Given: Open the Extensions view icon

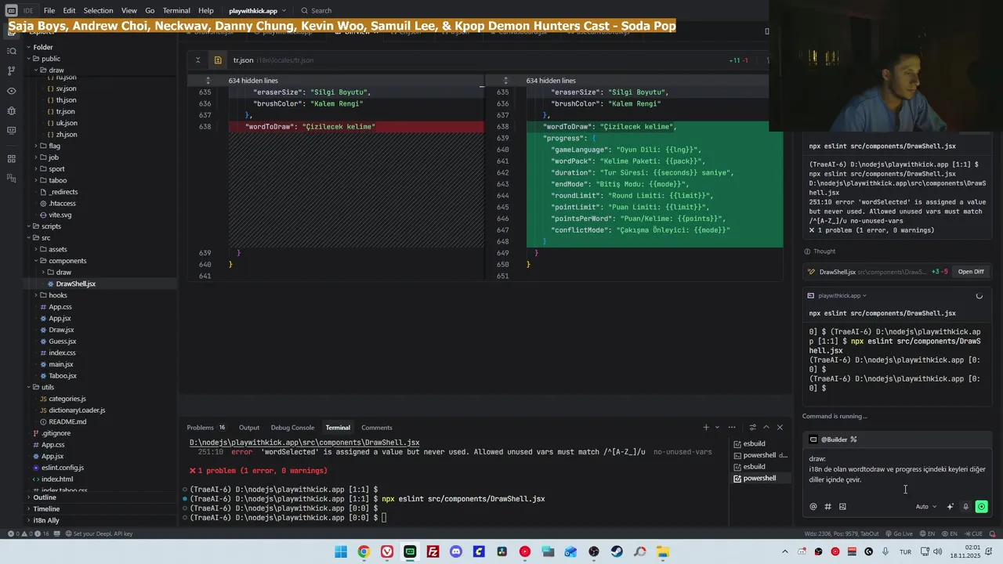Looking at the screenshot, I should click(11, 159).
